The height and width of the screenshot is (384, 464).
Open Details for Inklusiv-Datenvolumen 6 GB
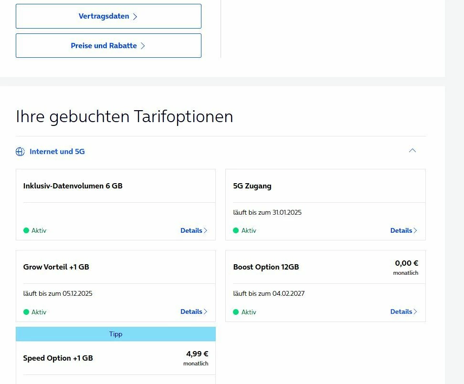pos(193,230)
